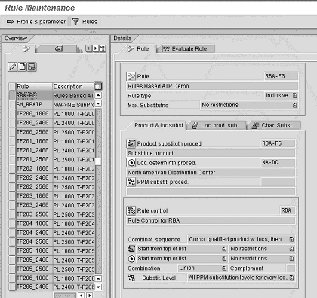Select the row selector for TF202_2500
Viewport: 317px width, 298px height.
12,187
